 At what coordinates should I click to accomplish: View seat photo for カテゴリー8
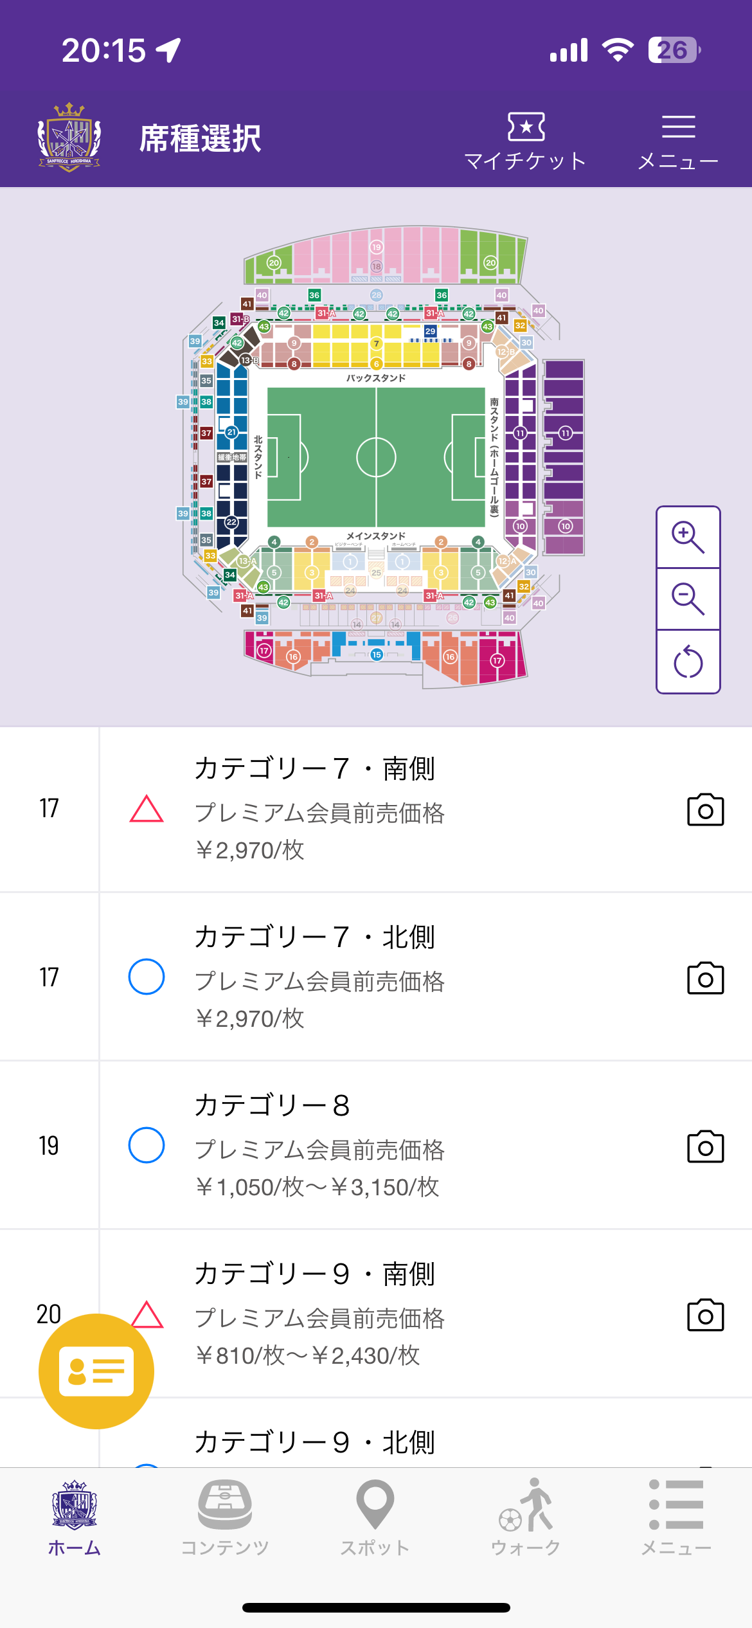click(705, 1146)
